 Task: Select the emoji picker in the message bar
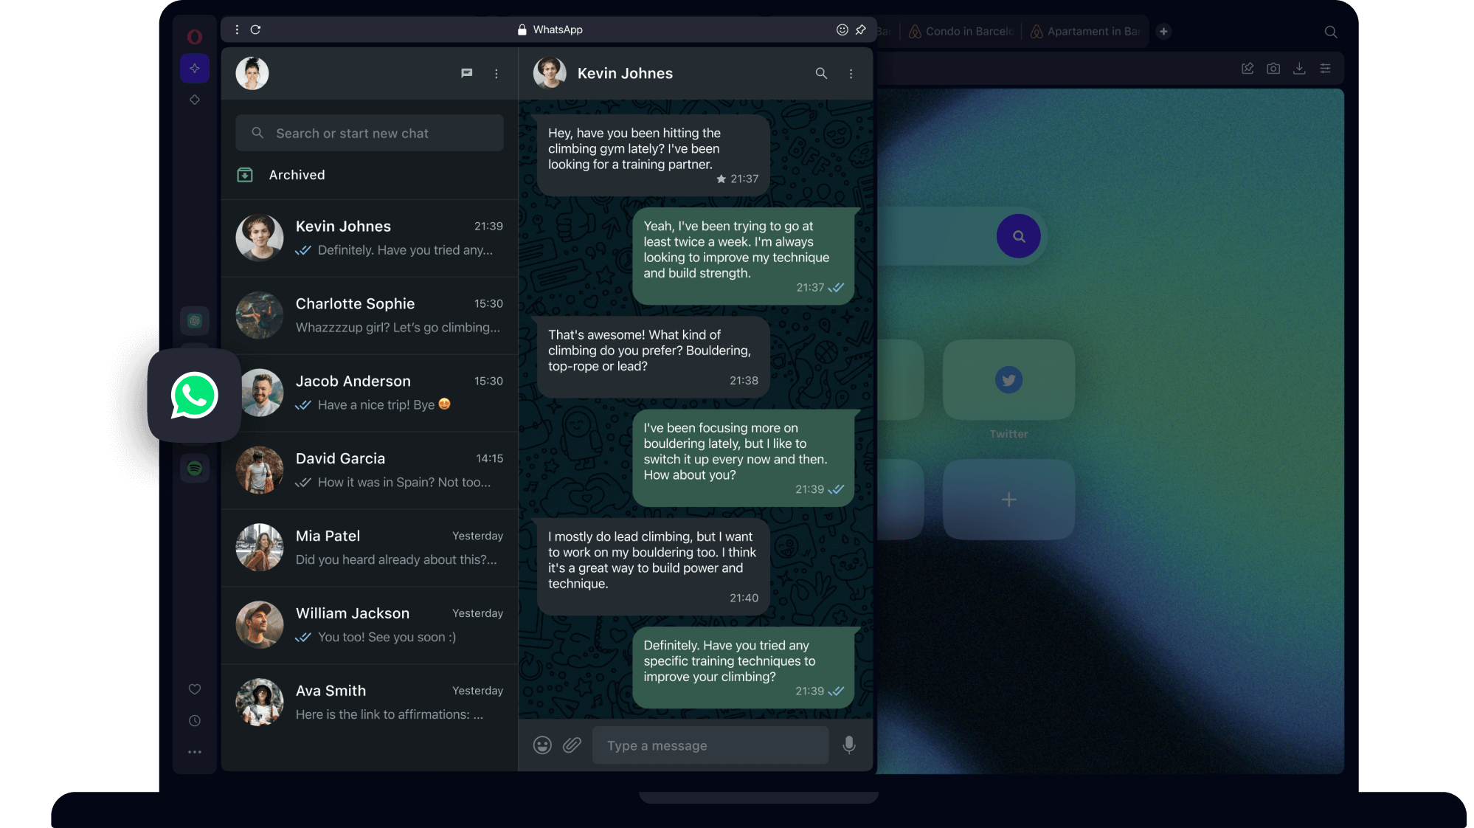click(543, 745)
